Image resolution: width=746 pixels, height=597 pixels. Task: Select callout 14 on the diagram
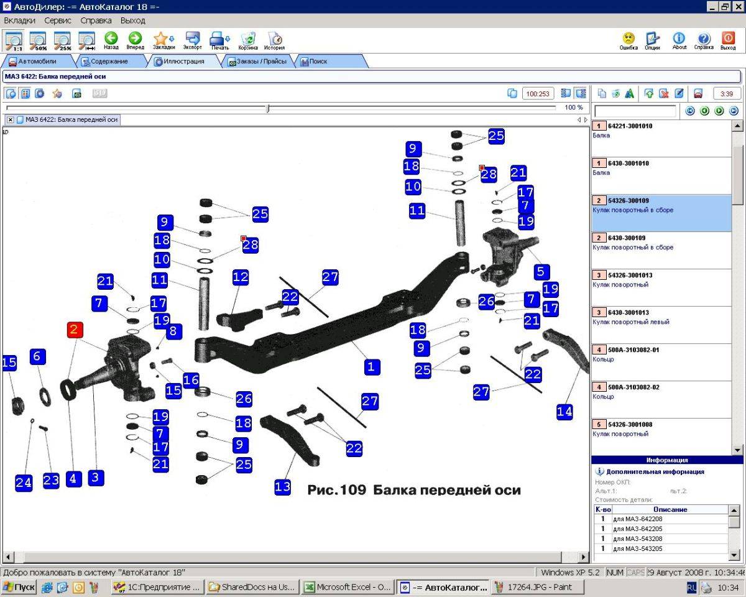pyautogui.click(x=564, y=411)
